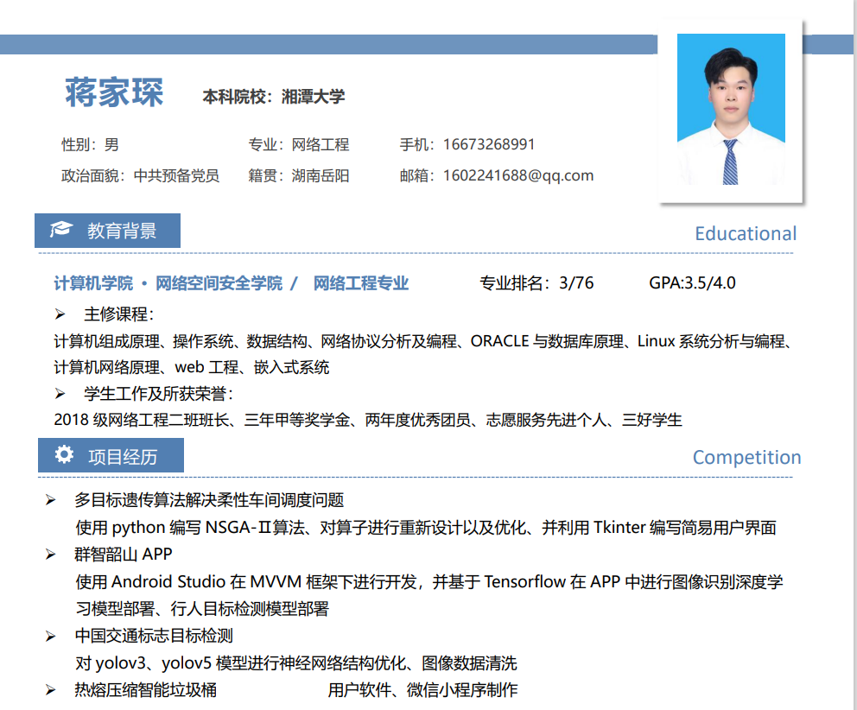Image resolution: width=857 pixels, height=710 pixels.
Task: Click the Competition label
Action: click(746, 458)
